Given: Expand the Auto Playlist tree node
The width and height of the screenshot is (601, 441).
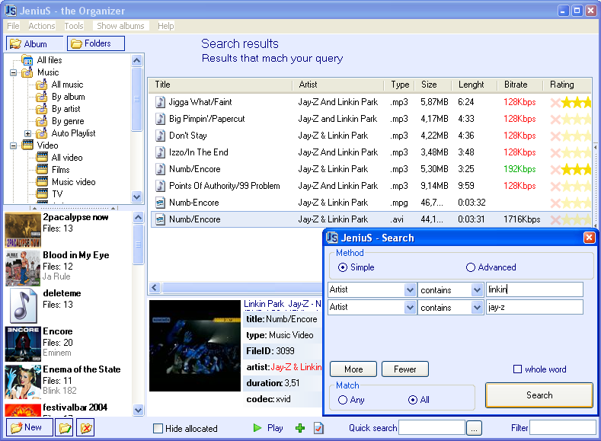Looking at the screenshot, I should point(27,133).
